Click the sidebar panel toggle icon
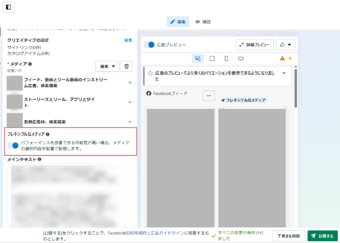Image resolution: width=340 pixels, height=243 pixels. [x=8, y=7]
